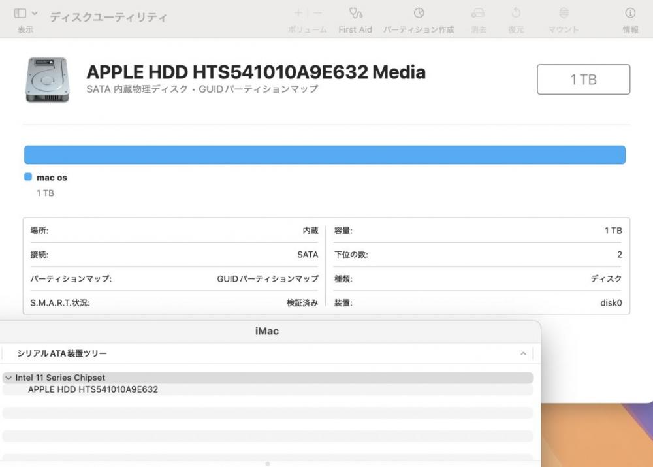Click the mount disk icon
653x467 pixels.
pos(564,13)
